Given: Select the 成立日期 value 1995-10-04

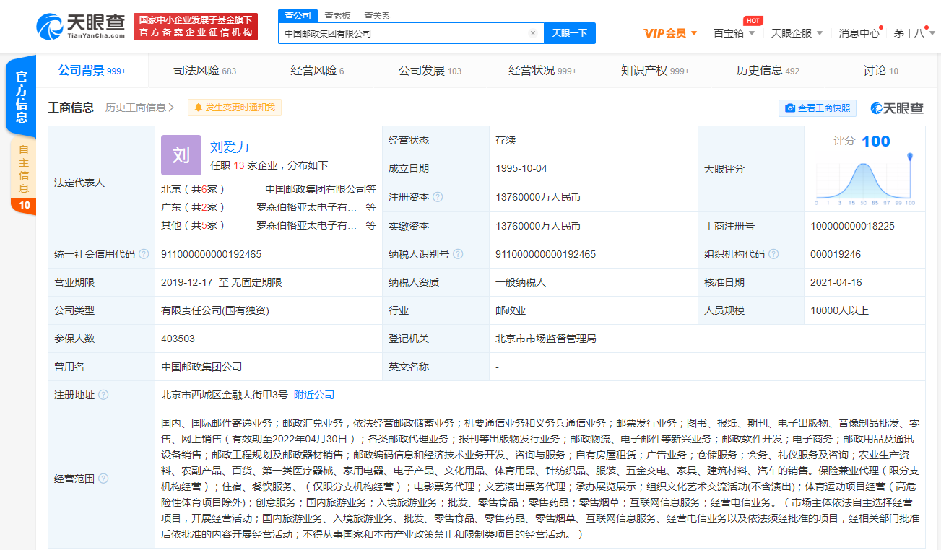Looking at the screenshot, I should [x=521, y=168].
